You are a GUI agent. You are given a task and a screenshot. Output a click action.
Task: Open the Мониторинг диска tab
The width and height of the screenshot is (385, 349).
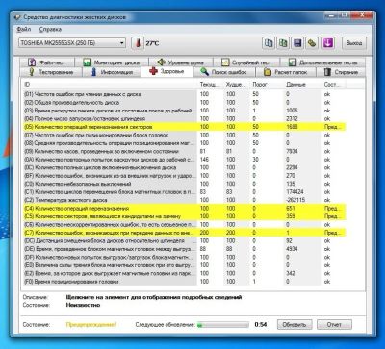(x=112, y=62)
